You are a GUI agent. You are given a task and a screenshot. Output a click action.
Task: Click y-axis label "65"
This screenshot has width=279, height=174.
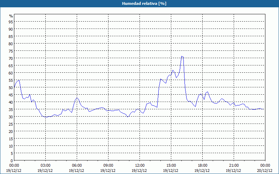click(x=11, y=65)
